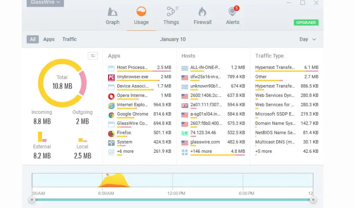
Task: Open the Firewall flame icon
Action: pyautogui.click(x=202, y=12)
